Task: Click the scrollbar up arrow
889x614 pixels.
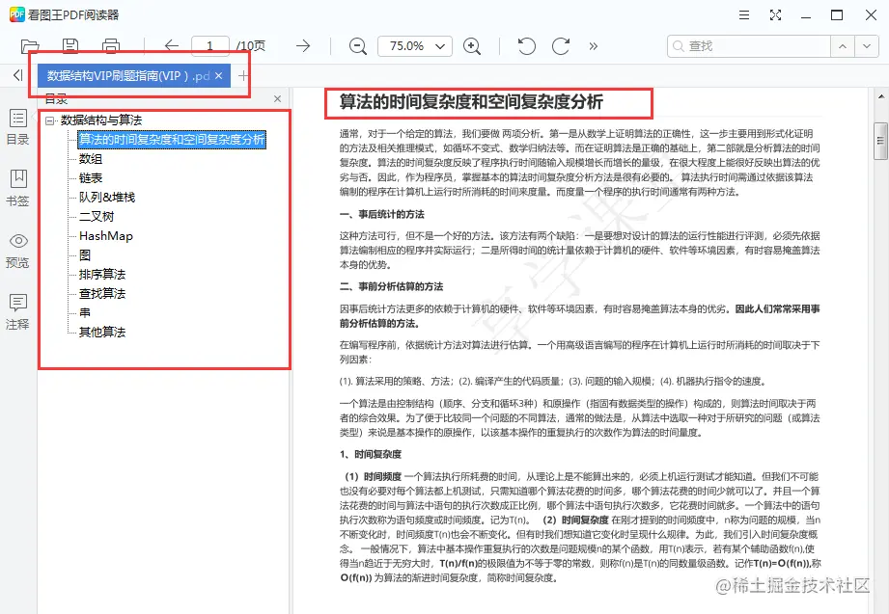Action: 880,96
